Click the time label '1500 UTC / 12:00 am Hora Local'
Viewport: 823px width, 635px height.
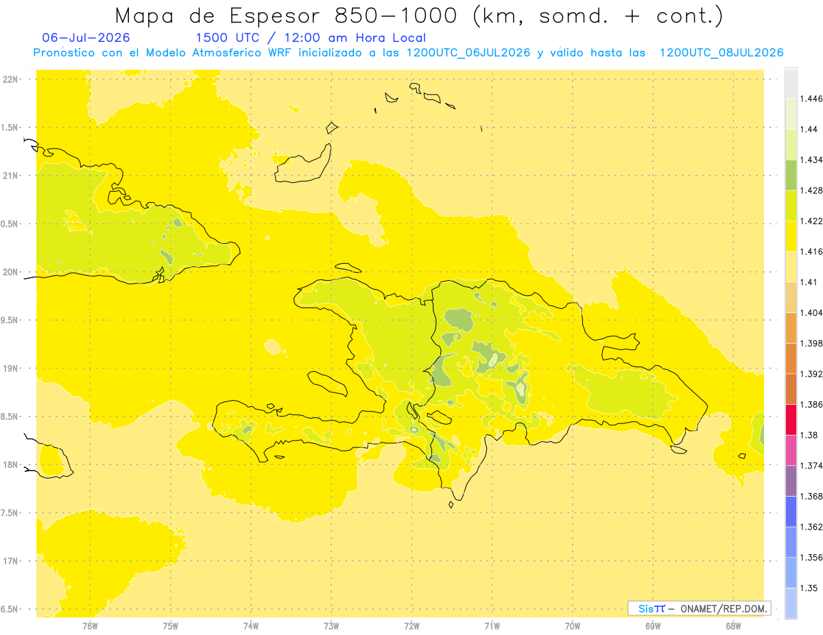[311, 38]
